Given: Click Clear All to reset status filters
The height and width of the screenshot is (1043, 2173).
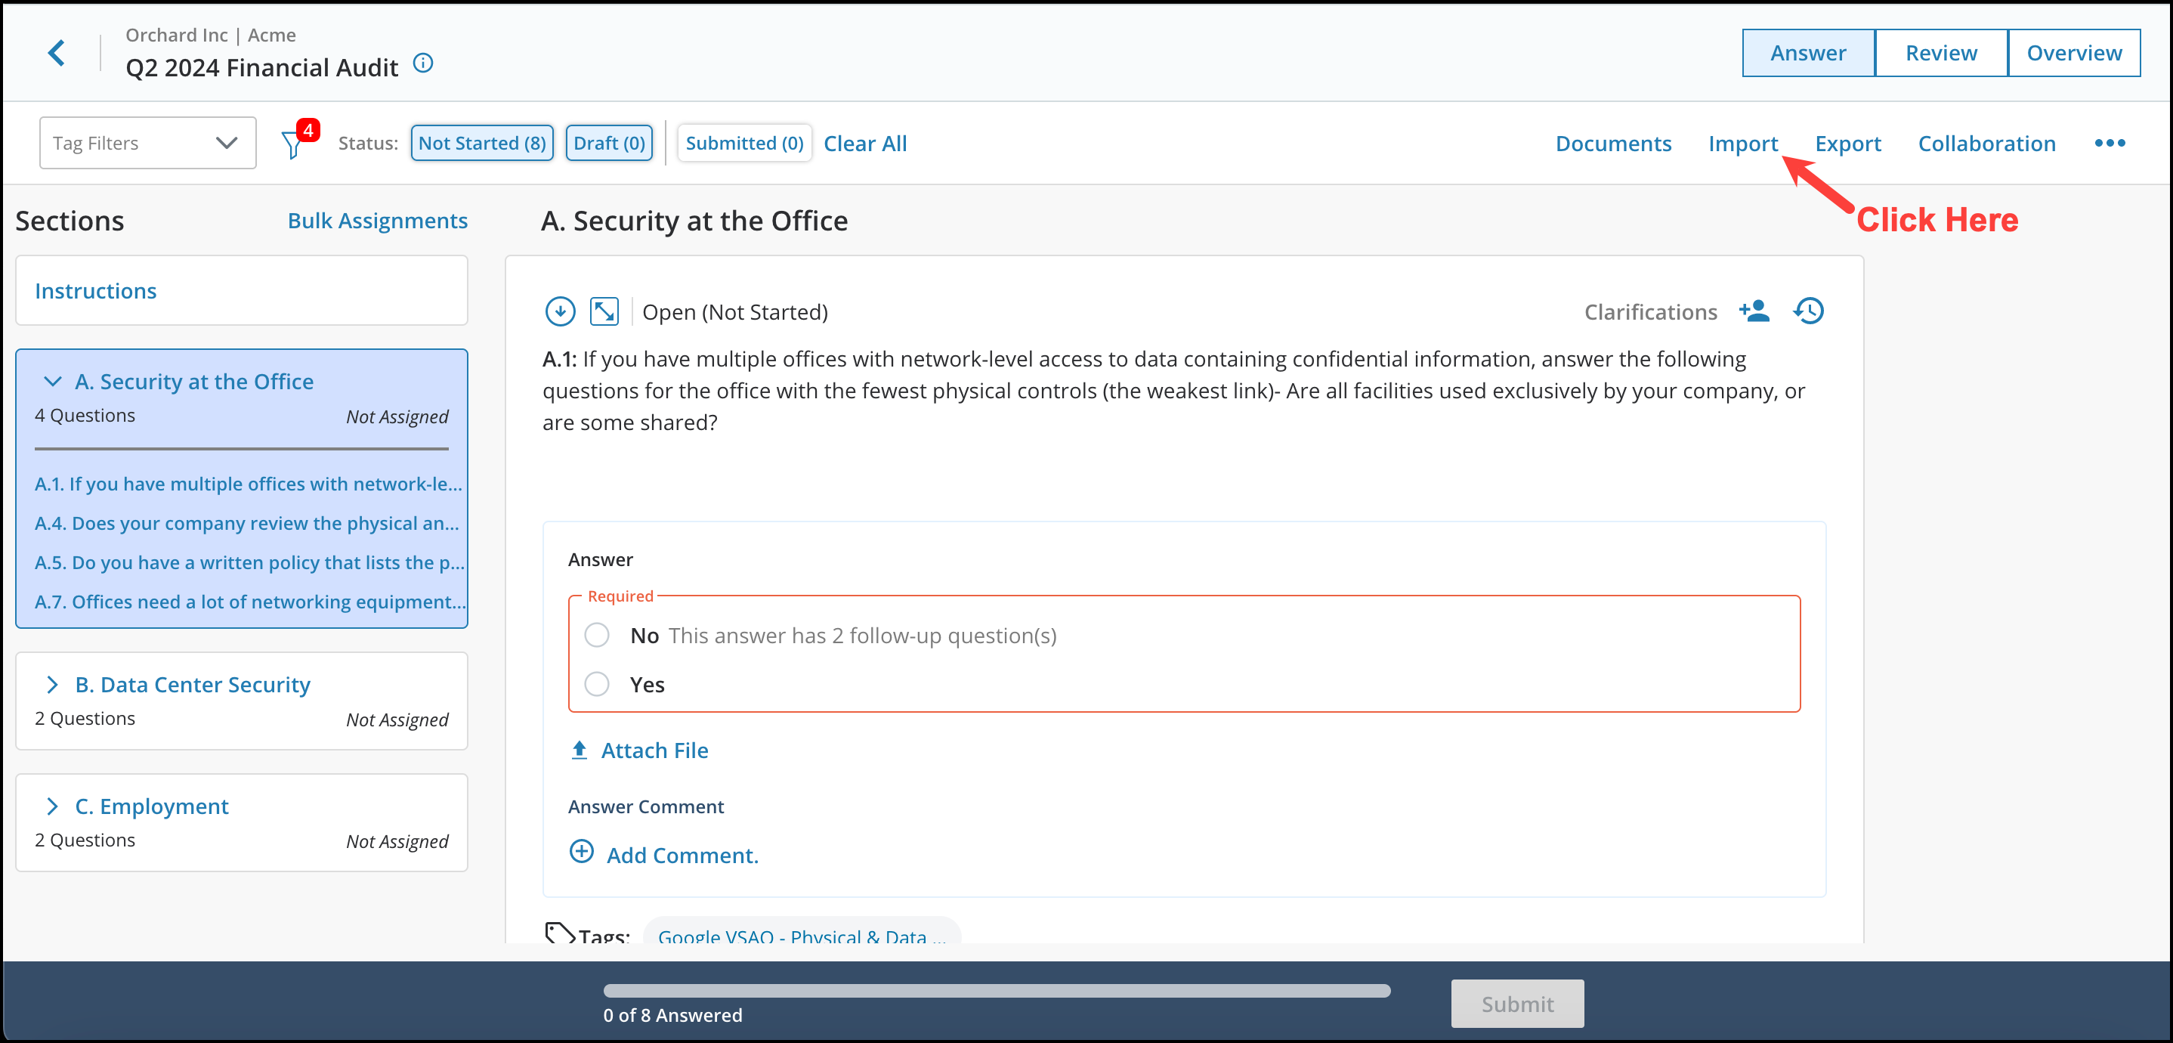Looking at the screenshot, I should click(865, 143).
